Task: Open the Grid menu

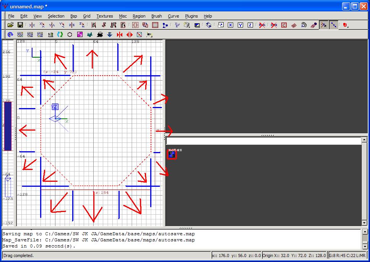Action: 87,16
